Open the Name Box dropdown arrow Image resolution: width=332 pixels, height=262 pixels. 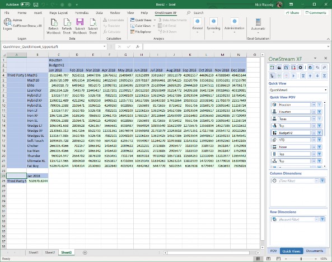pos(104,46)
